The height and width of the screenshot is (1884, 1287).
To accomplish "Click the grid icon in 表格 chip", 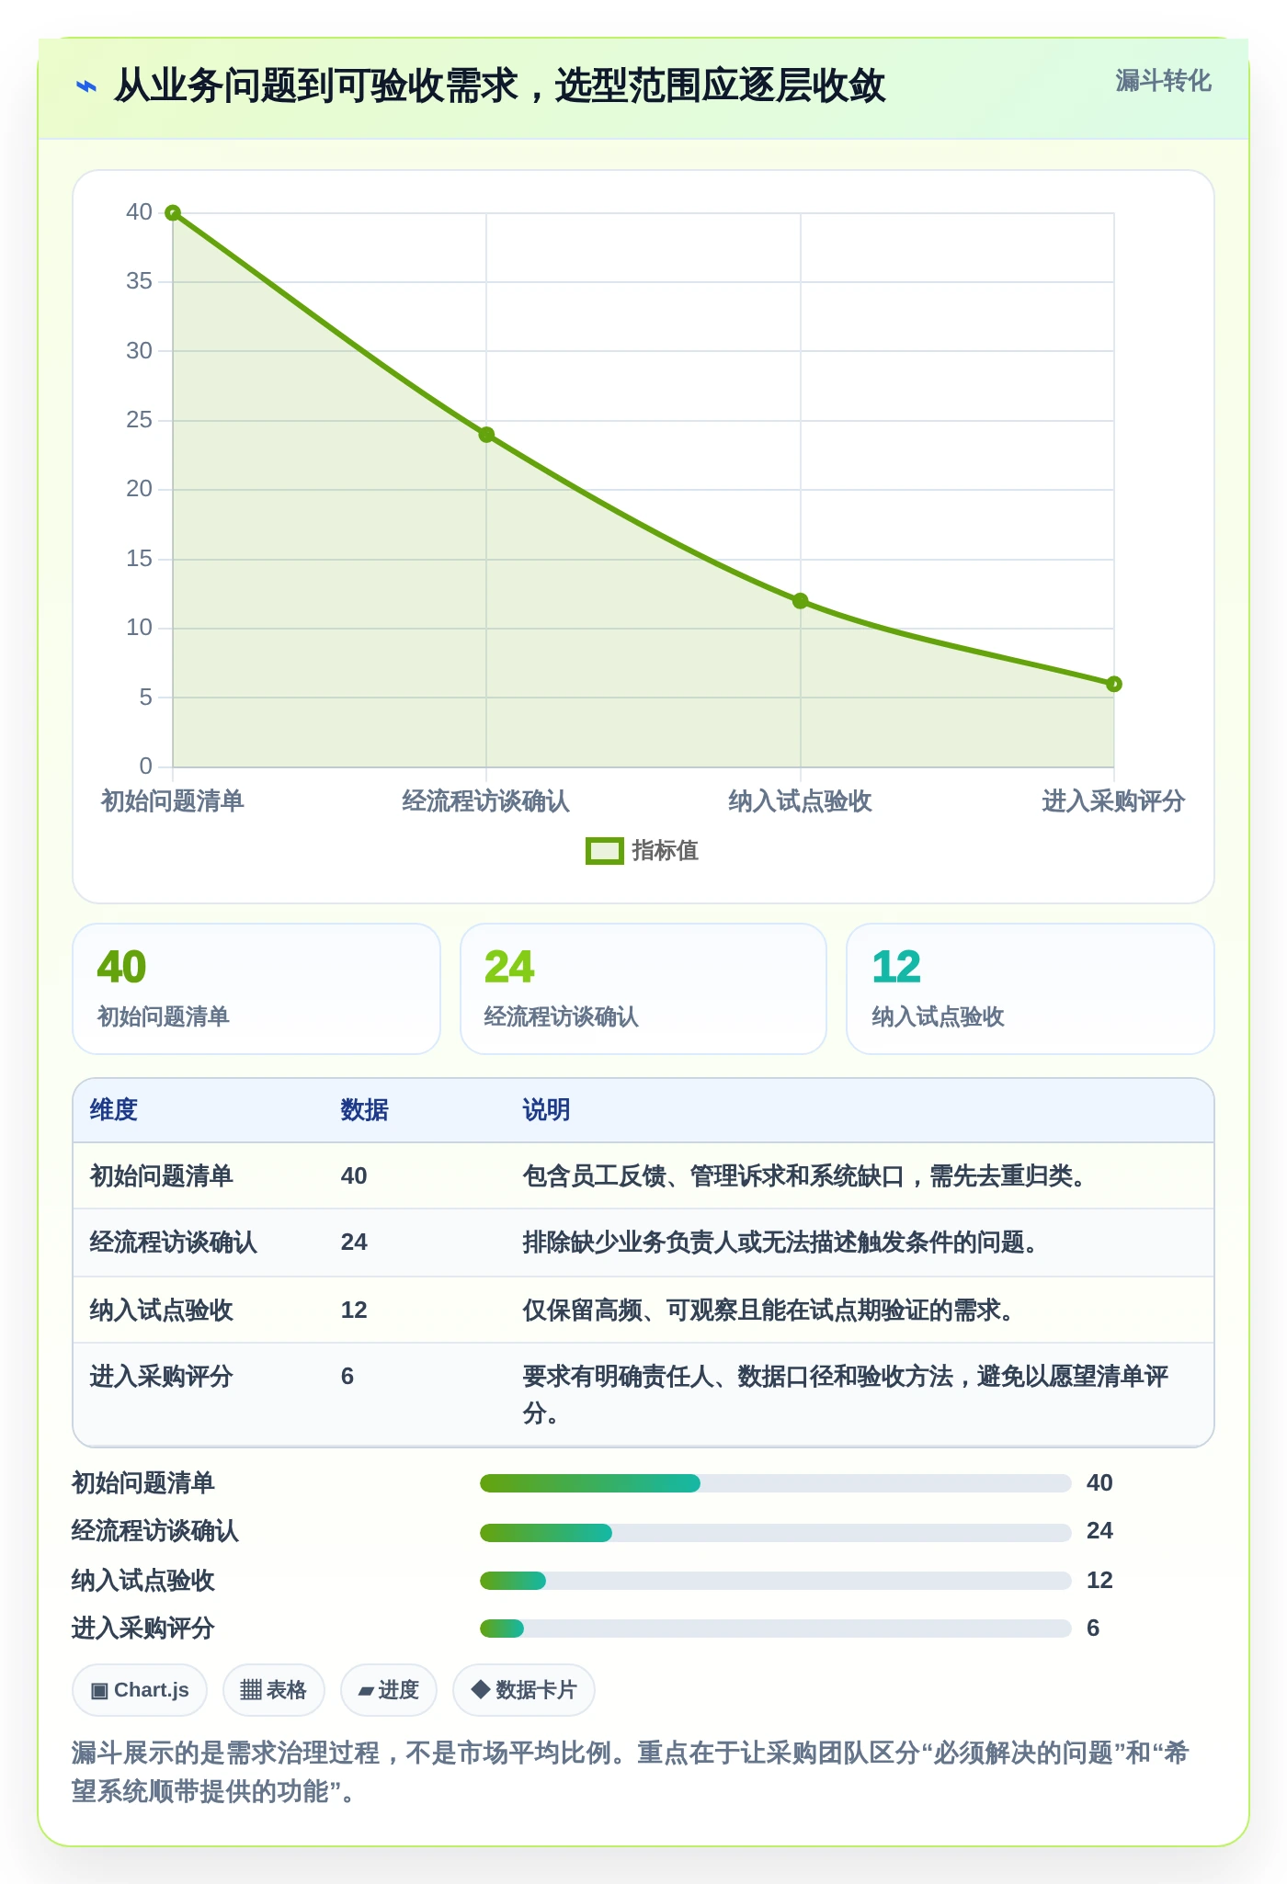I will (x=250, y=1690).
